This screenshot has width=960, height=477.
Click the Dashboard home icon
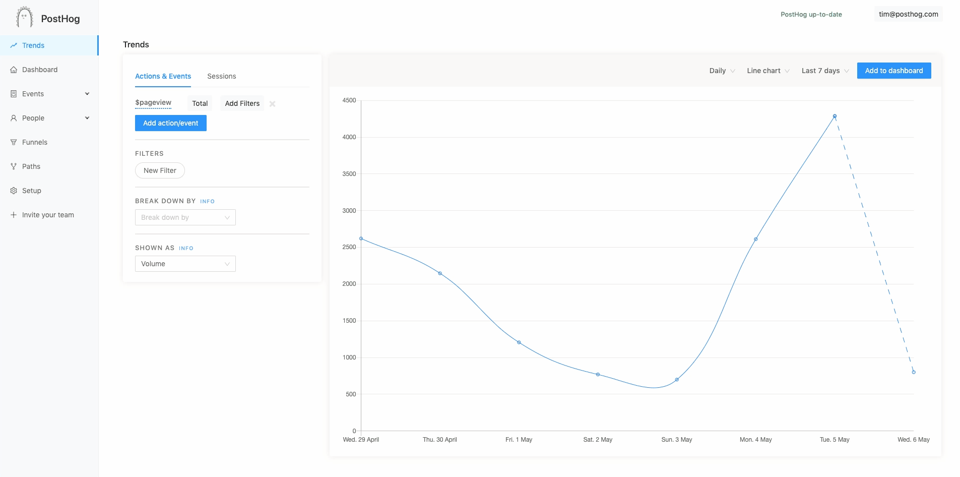(14, 70)
